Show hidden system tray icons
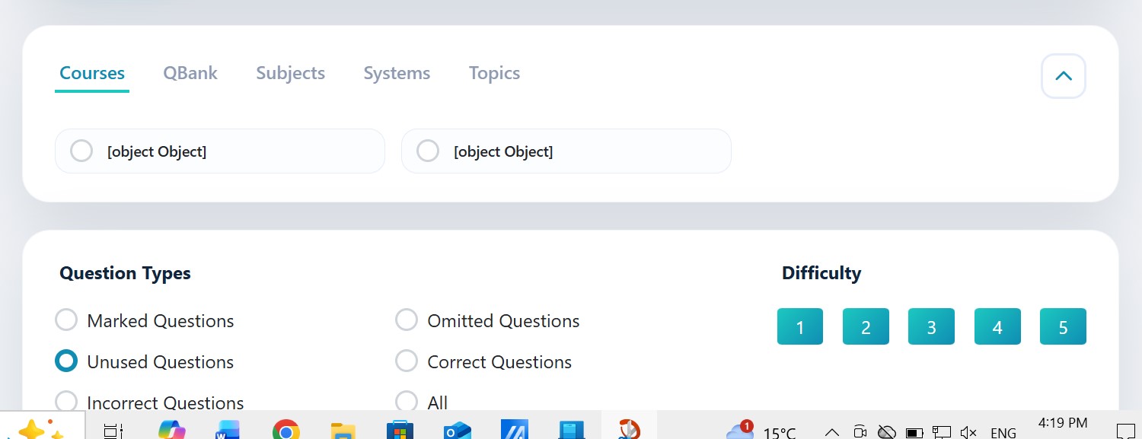This screenshot has height=439, width=1142. [832, 432]
